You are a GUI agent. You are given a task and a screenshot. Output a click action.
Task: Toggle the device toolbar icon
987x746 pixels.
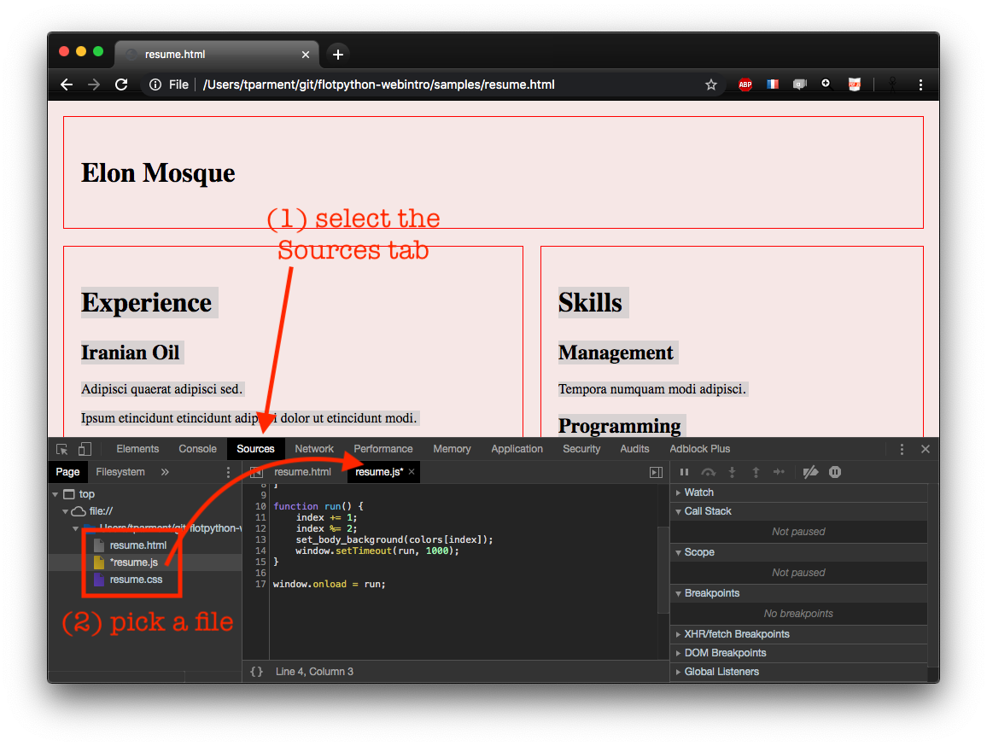point(85,449)
